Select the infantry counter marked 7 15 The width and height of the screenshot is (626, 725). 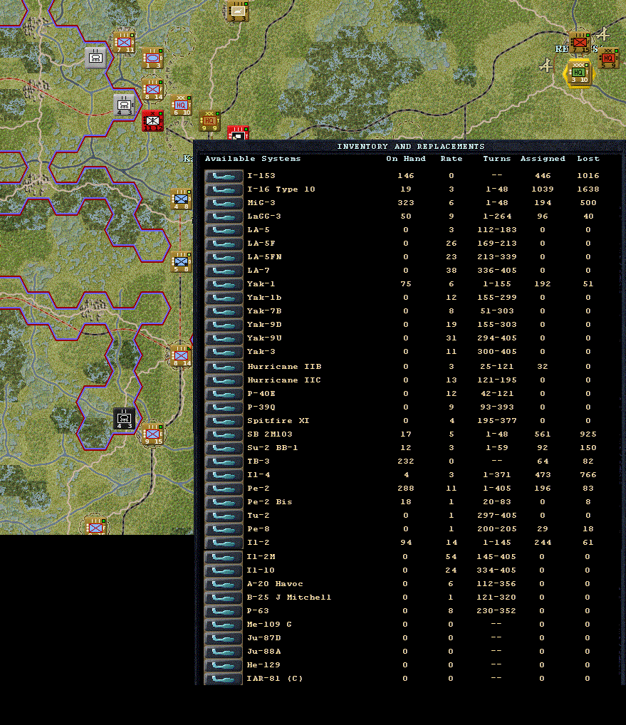(x=580, y=43)
